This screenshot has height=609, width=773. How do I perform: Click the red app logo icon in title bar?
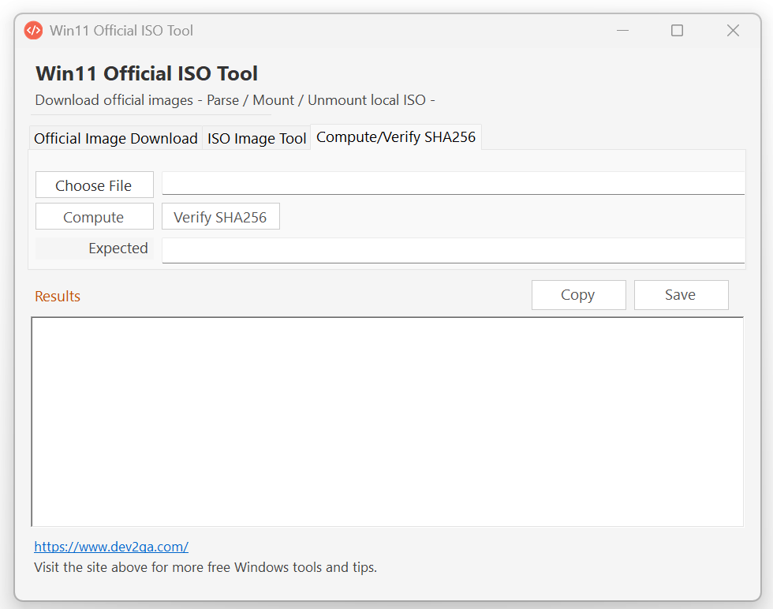coord(33,31)
